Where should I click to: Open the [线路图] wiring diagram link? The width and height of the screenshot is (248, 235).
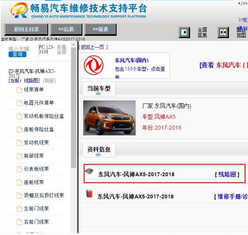point(227,175)
